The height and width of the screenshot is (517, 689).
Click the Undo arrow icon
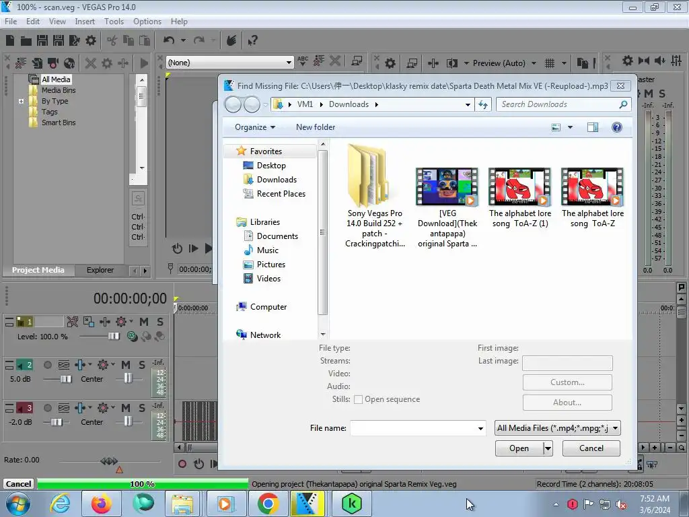(x=168, y=40)
